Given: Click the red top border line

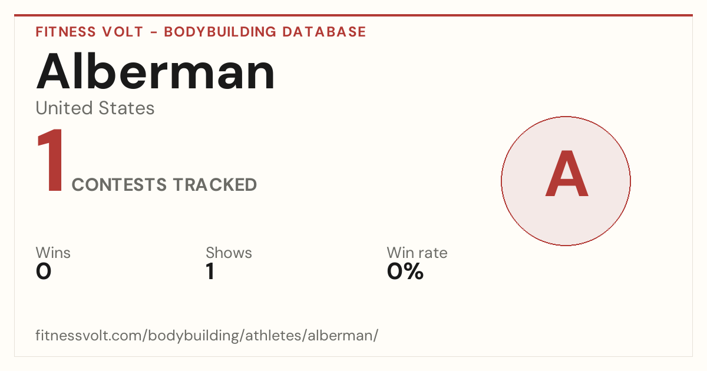Looking at the screenshot, I should click(x=353, y=15).
